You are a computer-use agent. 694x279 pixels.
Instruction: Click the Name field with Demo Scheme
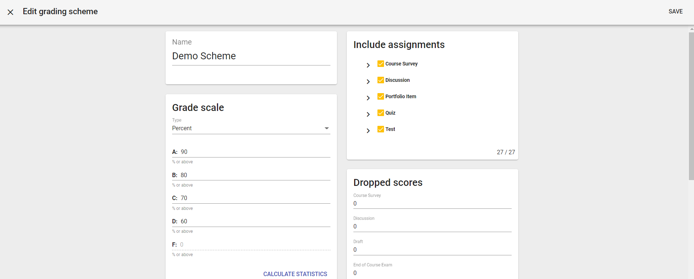(x=251, y=56)
